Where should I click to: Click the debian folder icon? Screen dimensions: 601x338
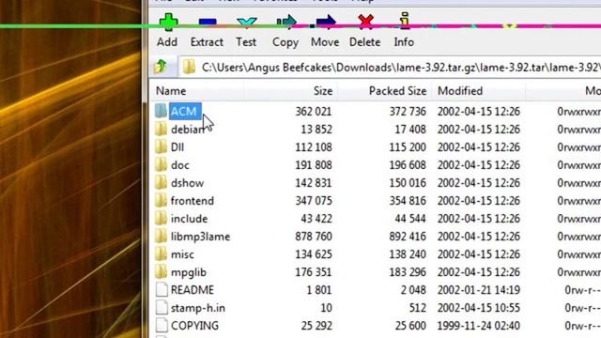click(x=161, y=130)
